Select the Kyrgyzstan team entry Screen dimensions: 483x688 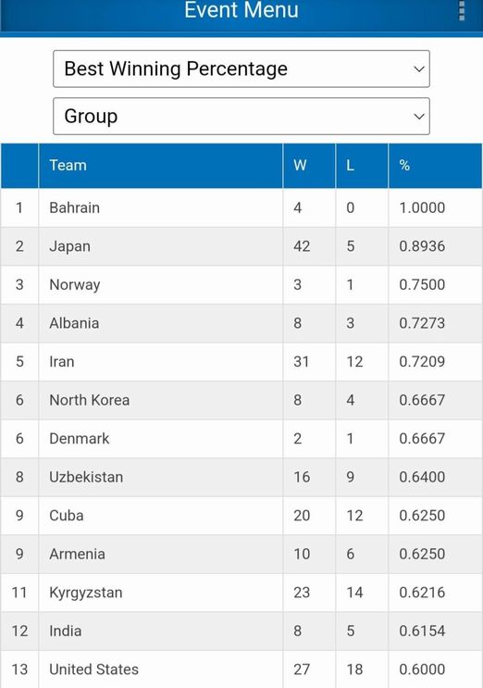coord(241,593)
